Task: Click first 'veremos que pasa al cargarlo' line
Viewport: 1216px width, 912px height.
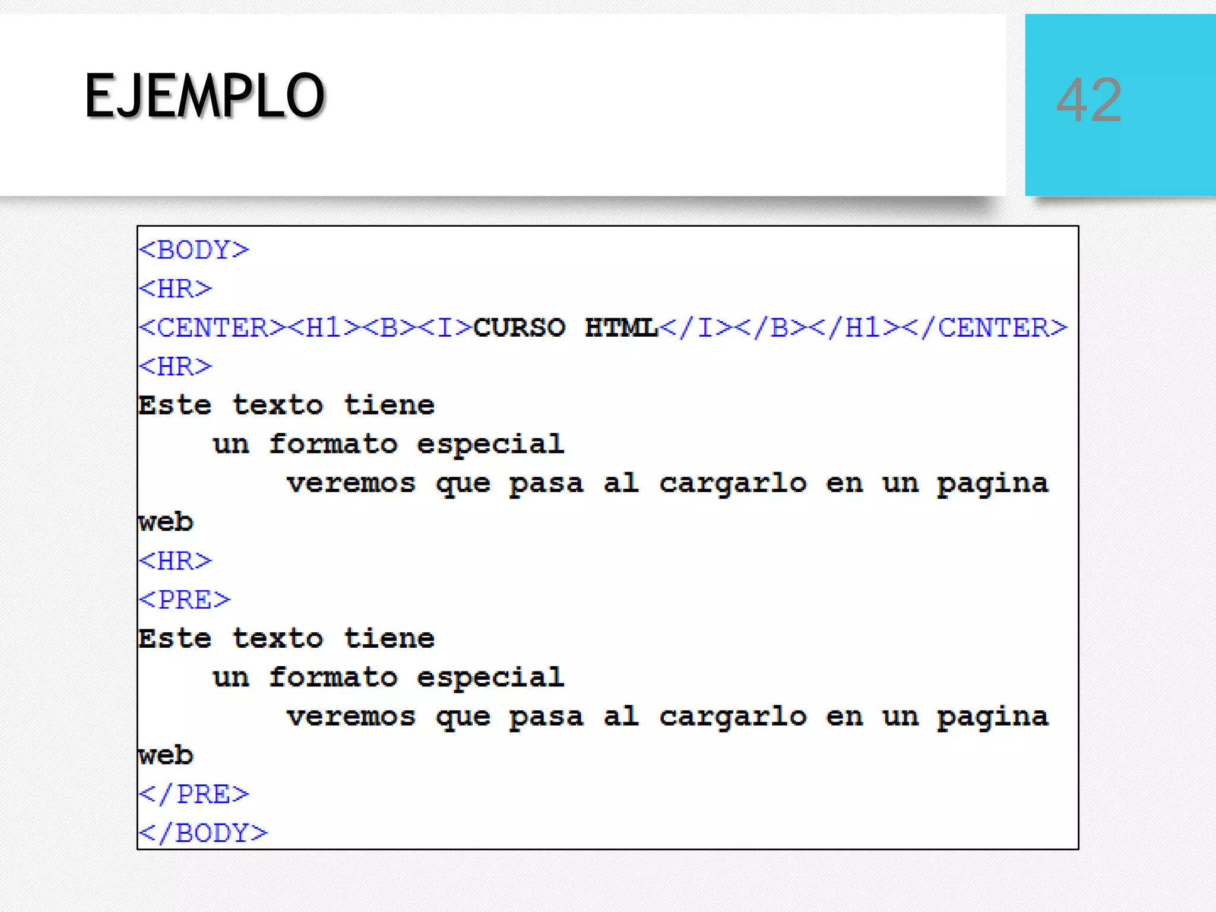Action: point(668,483)
